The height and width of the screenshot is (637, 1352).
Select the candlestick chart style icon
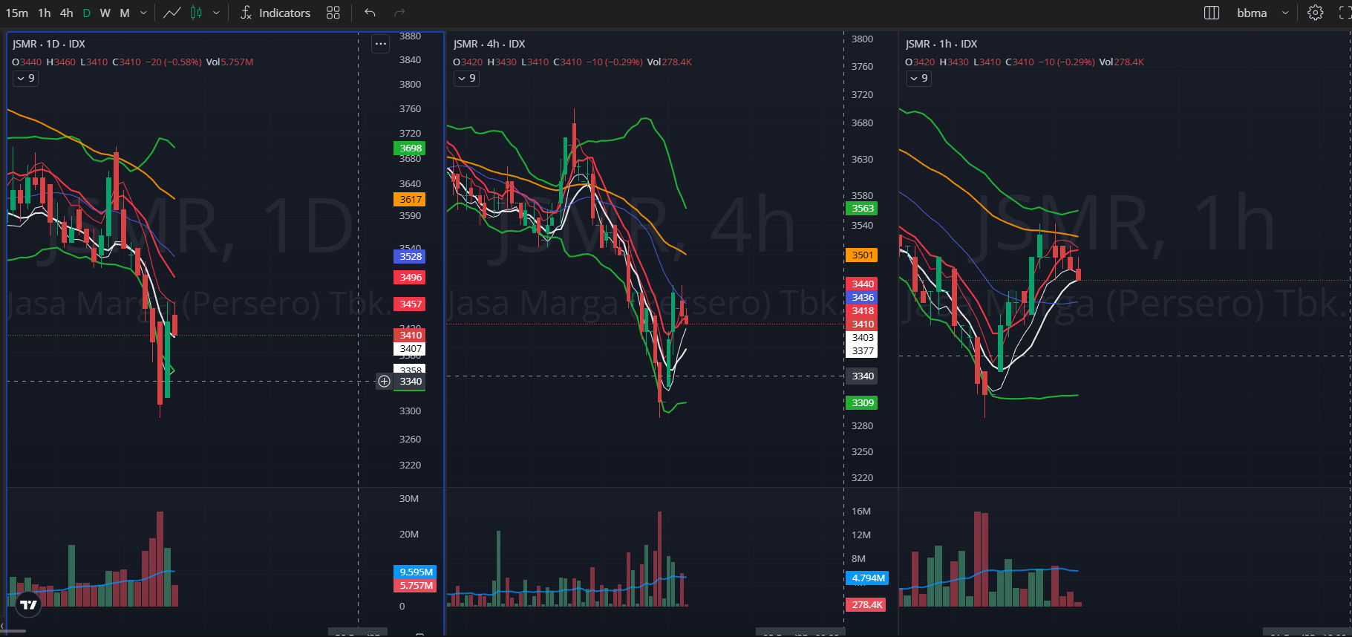197,13
